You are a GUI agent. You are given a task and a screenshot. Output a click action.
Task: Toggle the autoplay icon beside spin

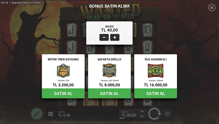167,114
